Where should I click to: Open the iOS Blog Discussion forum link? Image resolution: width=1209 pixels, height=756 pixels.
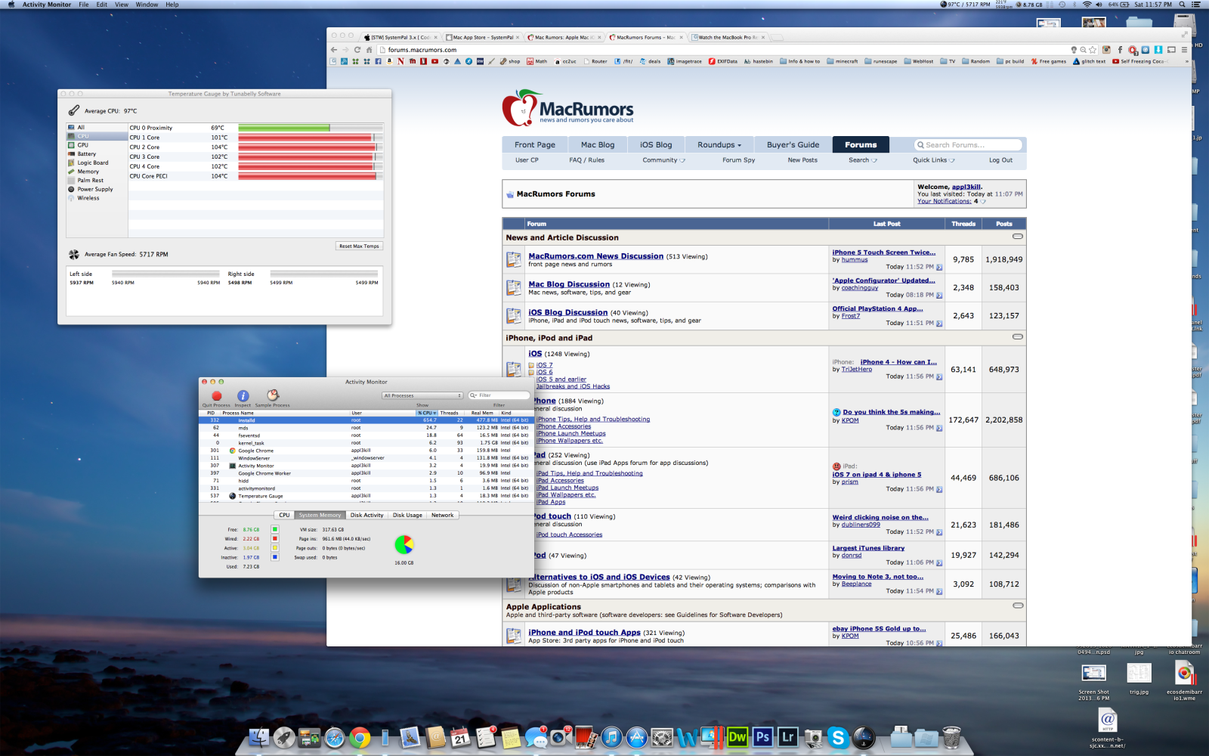[567, 312]
